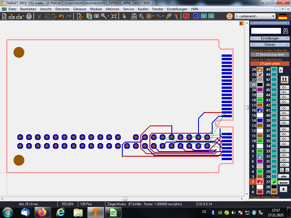Open the track tool dropdown arrow

tap(163, 16)
